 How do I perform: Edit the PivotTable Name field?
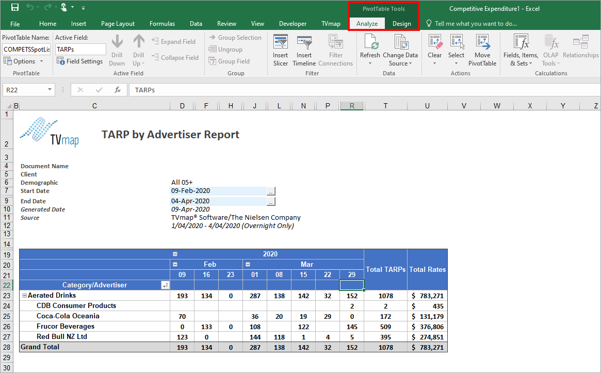[26, 50]
